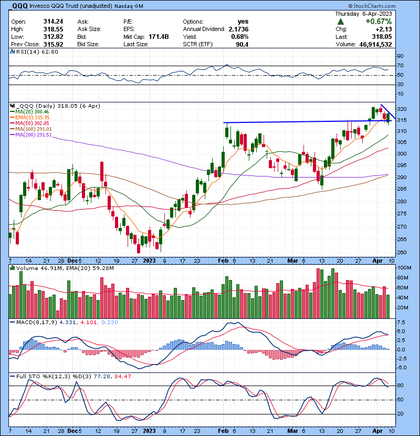Select the Yield value 0.68%
The height and width of the screenshot is (436, 420).
(x=240, y=37)
